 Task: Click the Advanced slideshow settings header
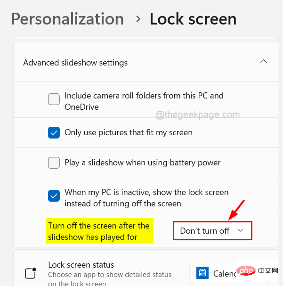click(x=75, y=63)
